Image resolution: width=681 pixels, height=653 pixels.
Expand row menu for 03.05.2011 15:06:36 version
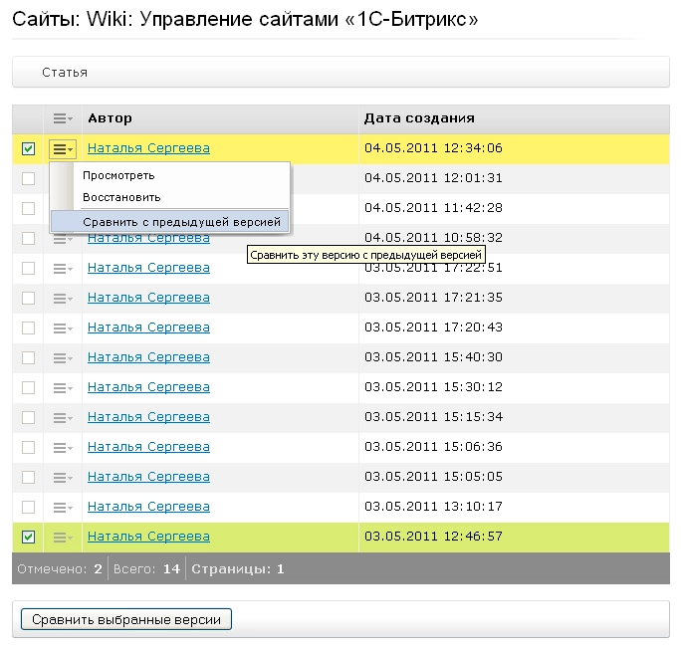(x=63, y=447)
